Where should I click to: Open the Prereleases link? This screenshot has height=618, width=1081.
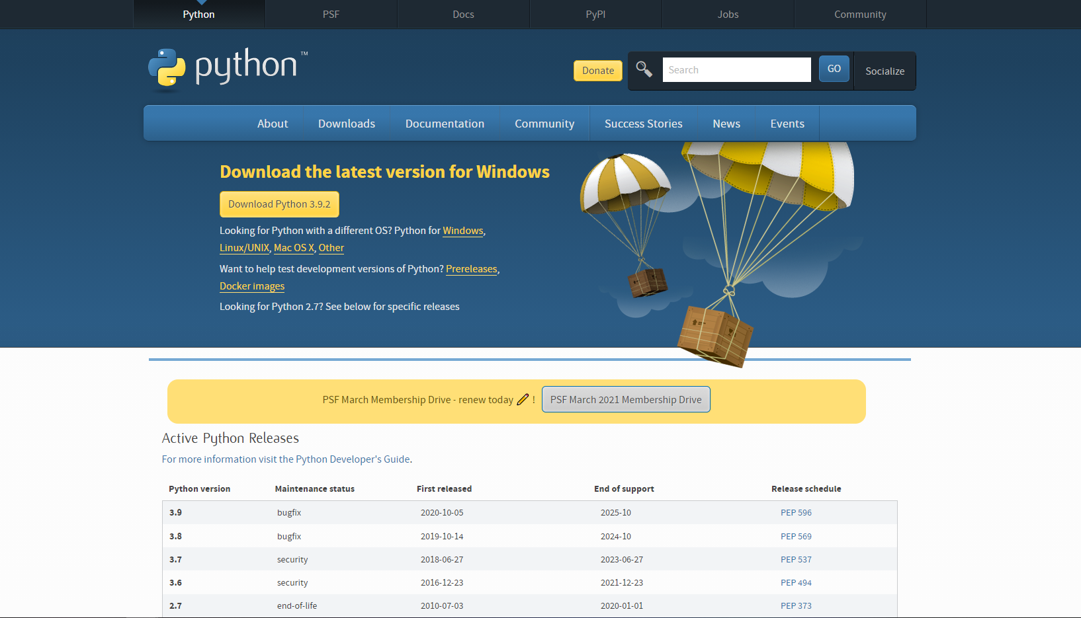tap(472, 269)
